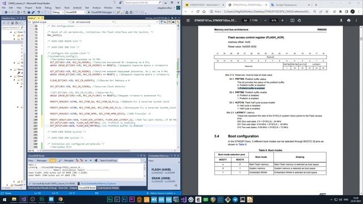Viewport: 363px width, 204px height.
Task: Click the View button in VisualGDB Build
Action: [31, 160]
